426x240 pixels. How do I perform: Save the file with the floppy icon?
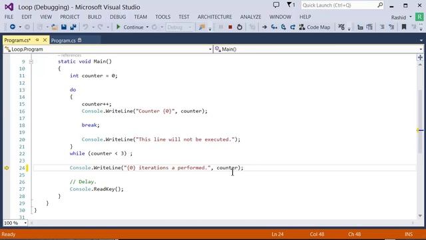click(x=64, y=27)
